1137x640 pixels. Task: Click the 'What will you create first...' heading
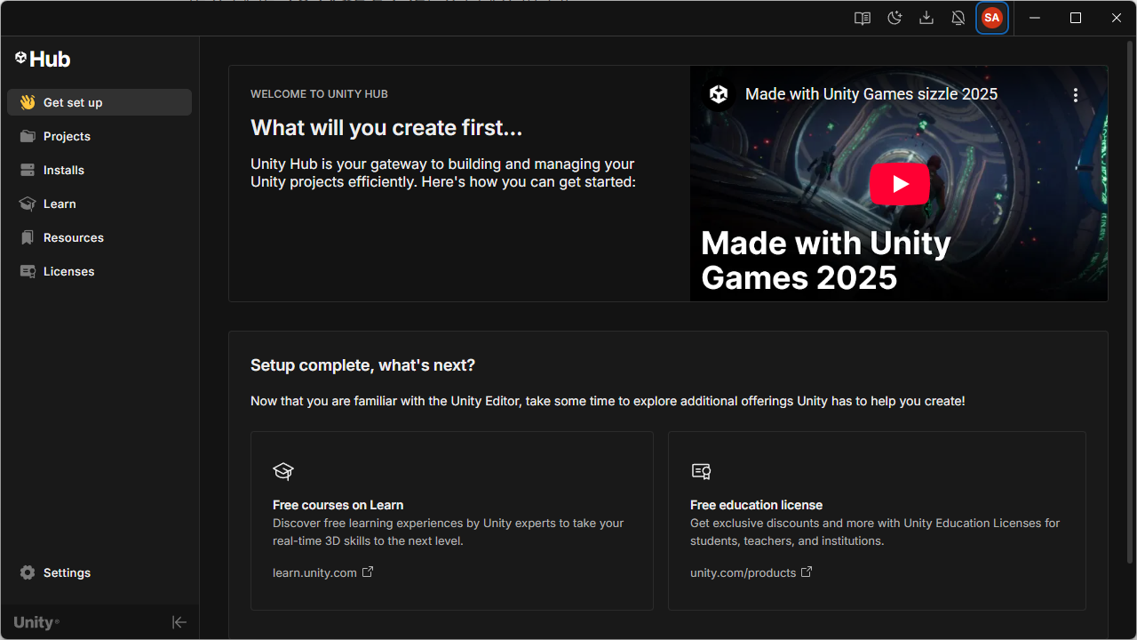[386, 128]
